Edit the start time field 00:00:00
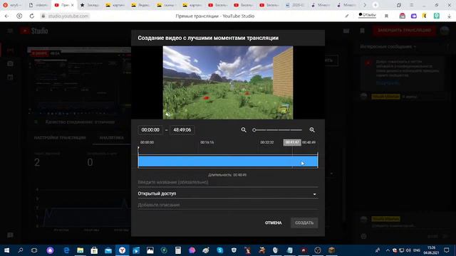The width and height of the screenshot is (456, 256). [x=150, y=129]
